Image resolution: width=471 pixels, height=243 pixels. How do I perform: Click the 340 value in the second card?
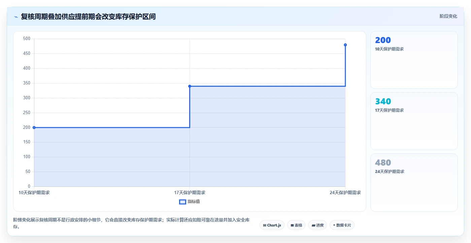coord(383,102)
